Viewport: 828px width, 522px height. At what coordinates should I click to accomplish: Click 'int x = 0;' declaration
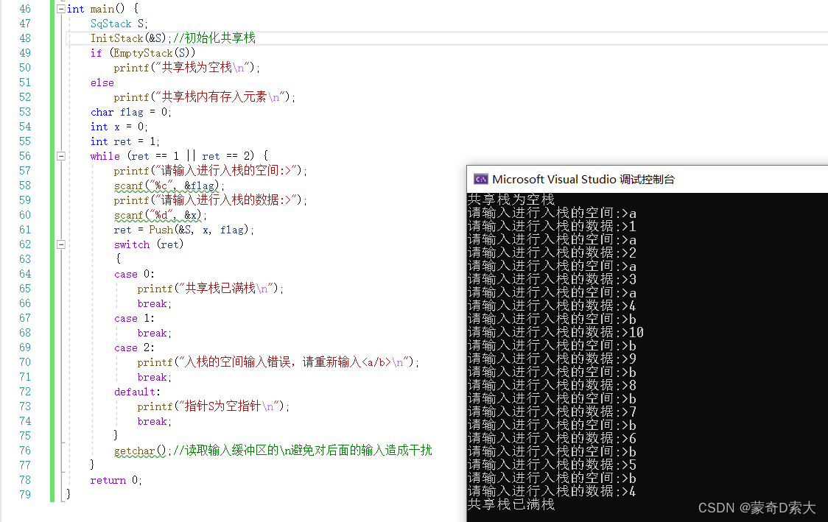(x=119, y=127)
